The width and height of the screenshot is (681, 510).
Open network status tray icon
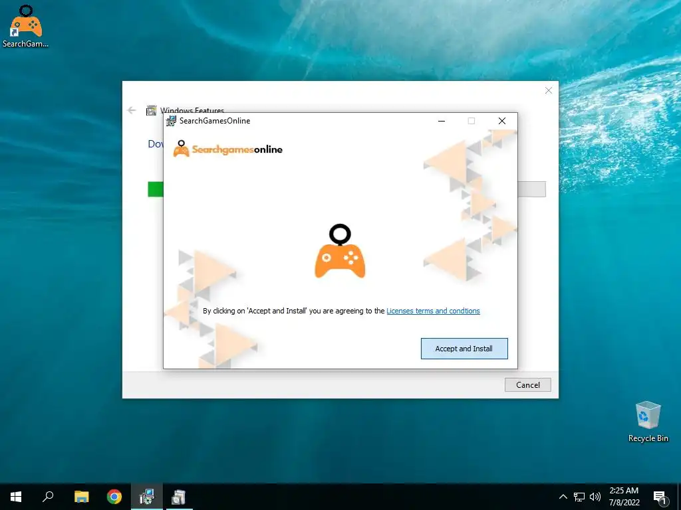[x=579, y=497]
